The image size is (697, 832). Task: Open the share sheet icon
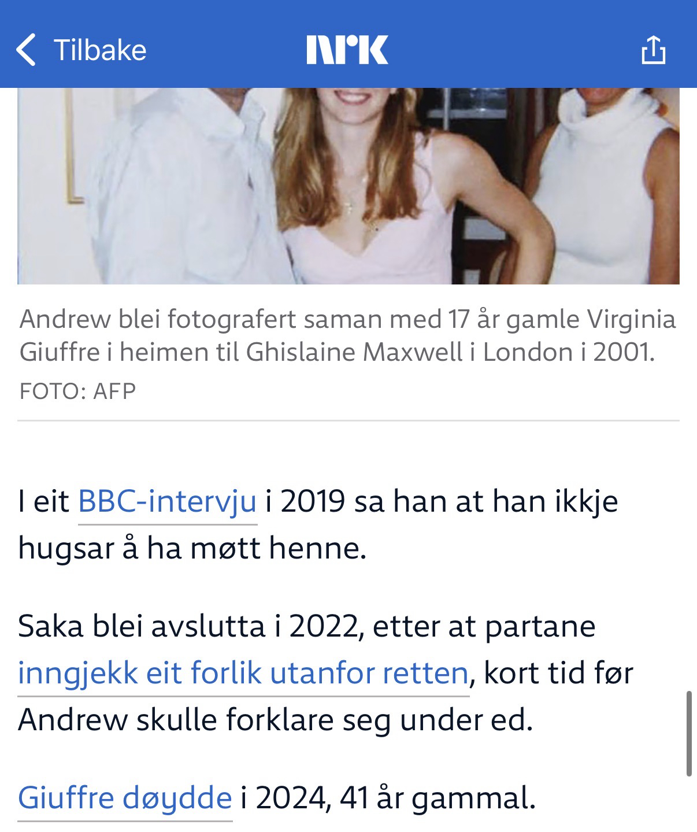pyautogui.click(x=654, y=50)
